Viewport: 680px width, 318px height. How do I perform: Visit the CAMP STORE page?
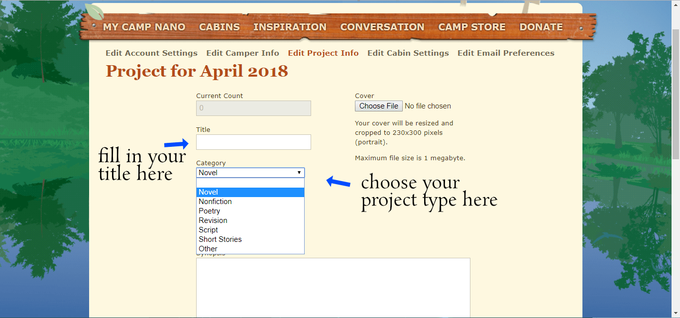click(x=472, y=27)
